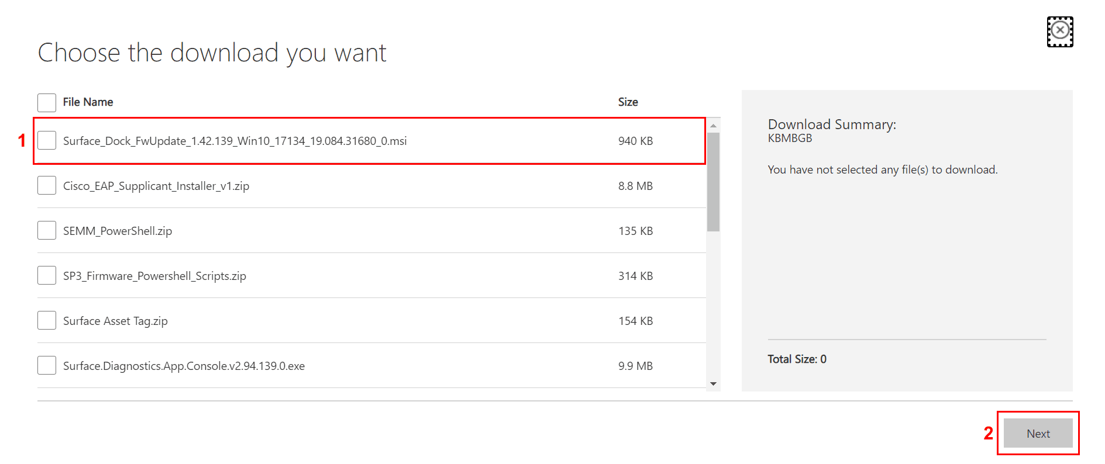Image resolution: width=1105 pixels, height=464 pixels.
Task: Click the 940 KB size value
Action: [x=635, y=141]
